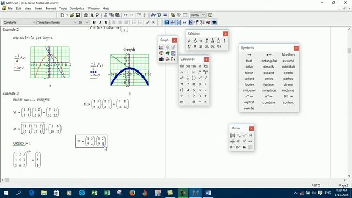Open Firefox from the taskbar
This screenshot has width=352, height=198.
tap(132, 193)
